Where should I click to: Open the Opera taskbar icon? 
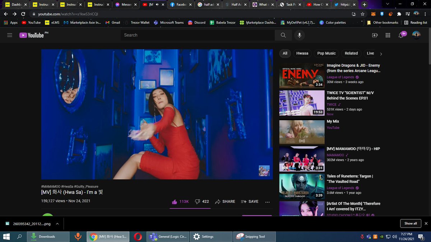click(x=138, y=237)
